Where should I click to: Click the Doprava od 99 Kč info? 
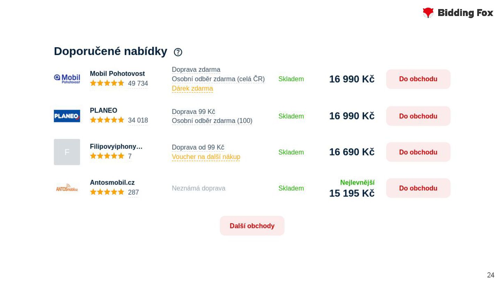click(x=198, y=147)
